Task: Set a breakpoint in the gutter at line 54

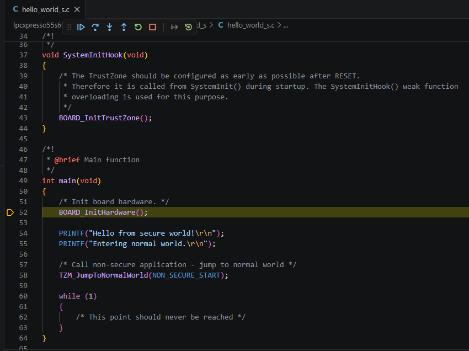Action: coord(10,233)
